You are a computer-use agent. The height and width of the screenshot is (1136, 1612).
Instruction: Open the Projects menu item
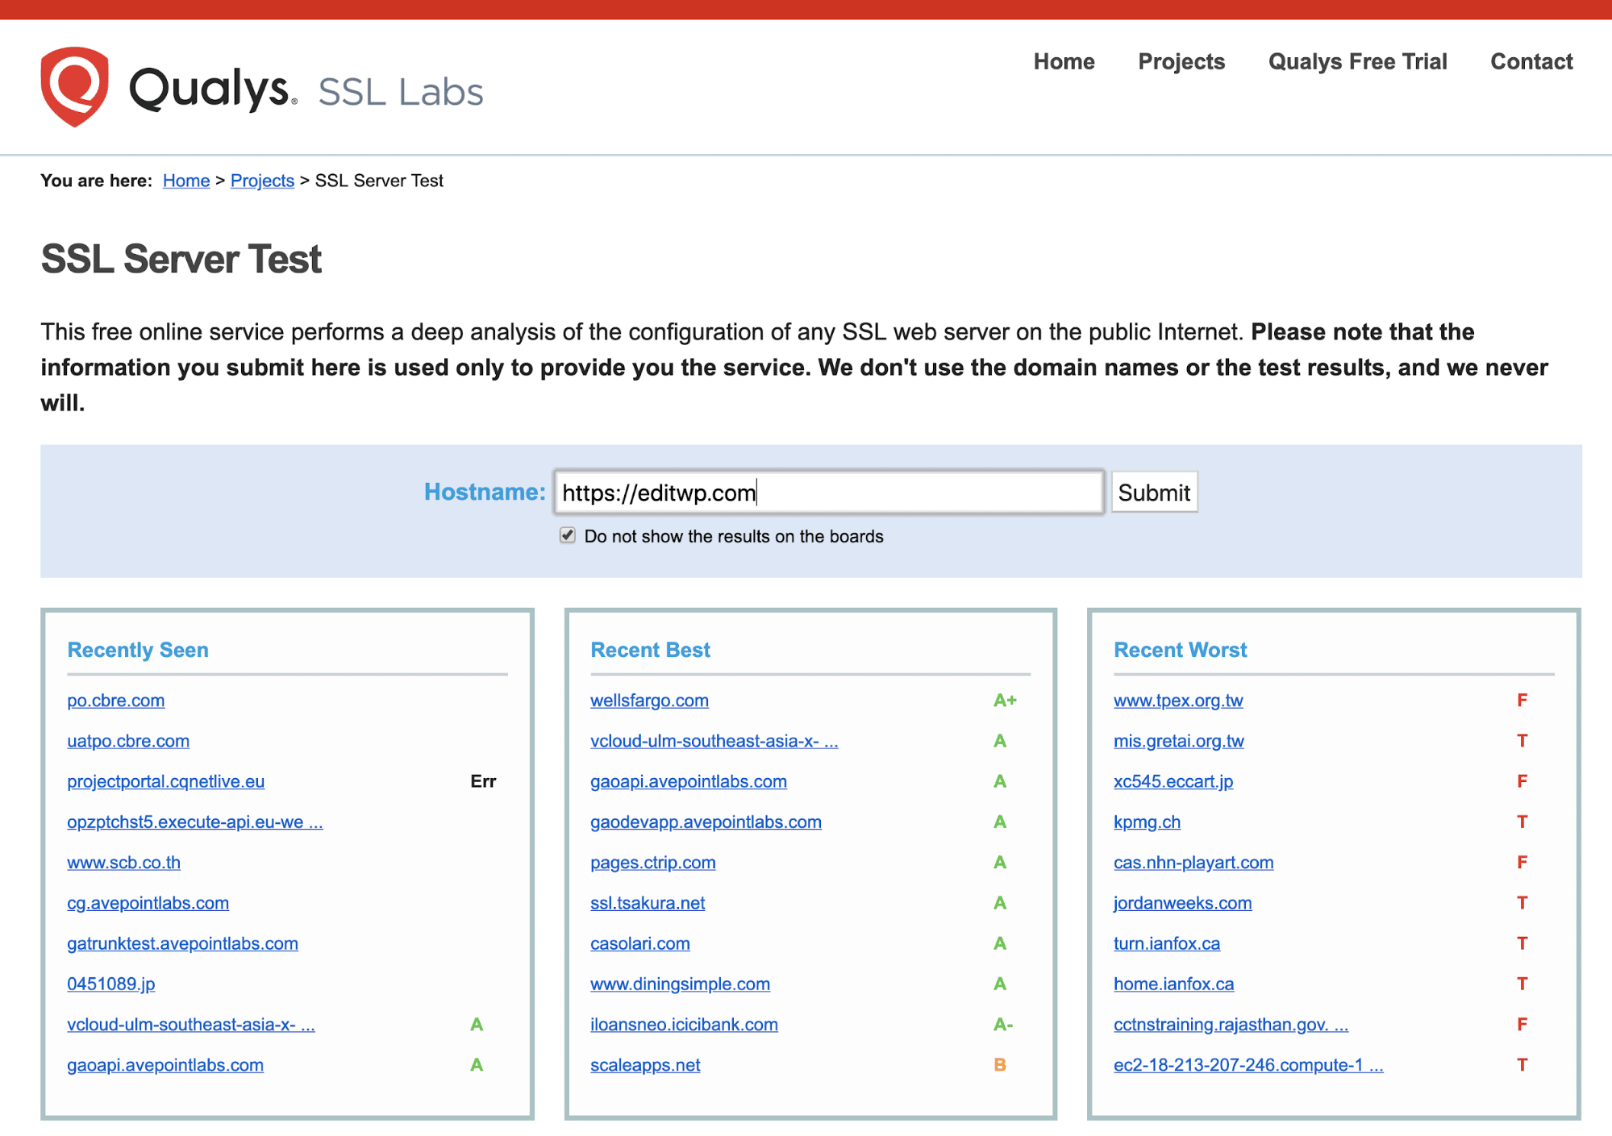point(1181,61)
